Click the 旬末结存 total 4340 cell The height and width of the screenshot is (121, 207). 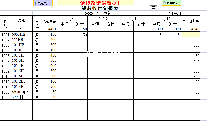(191, 29)
